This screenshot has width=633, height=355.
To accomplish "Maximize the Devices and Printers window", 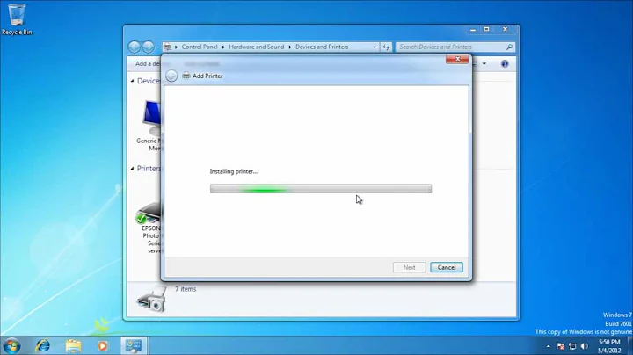I will [x=487, y=30].
